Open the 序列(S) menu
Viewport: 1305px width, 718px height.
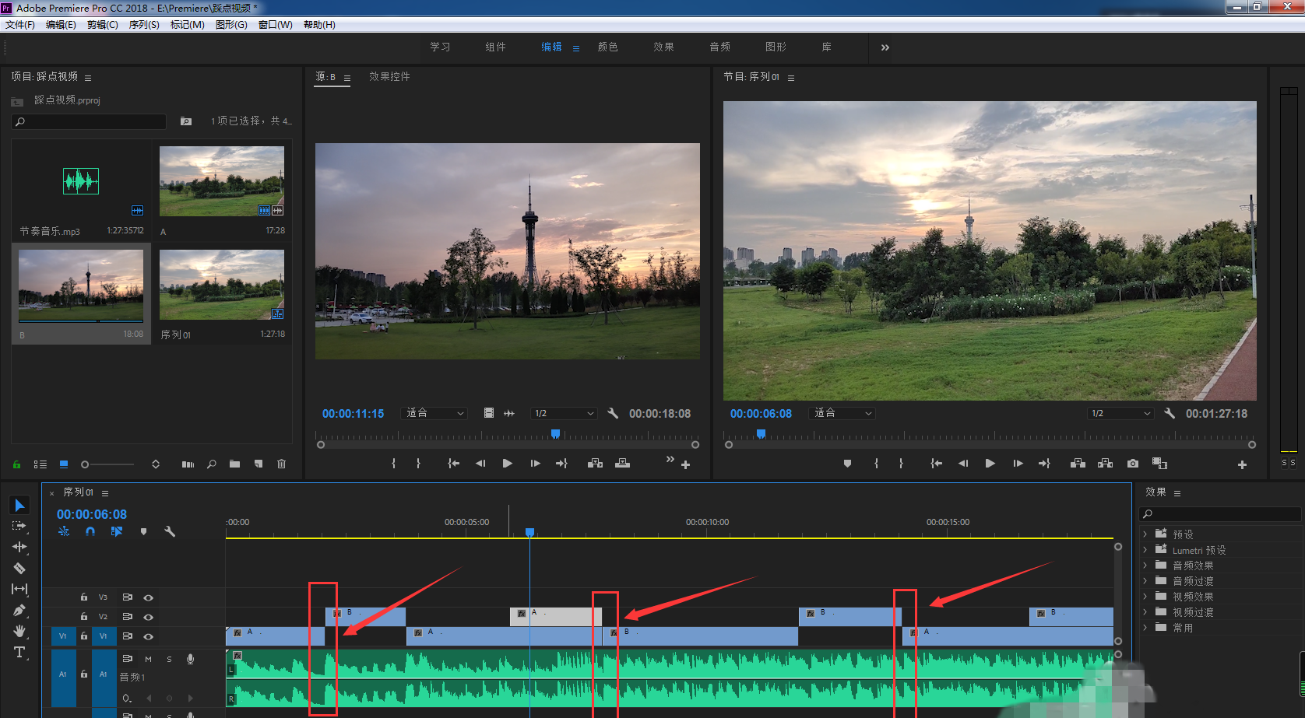point(143,25)
